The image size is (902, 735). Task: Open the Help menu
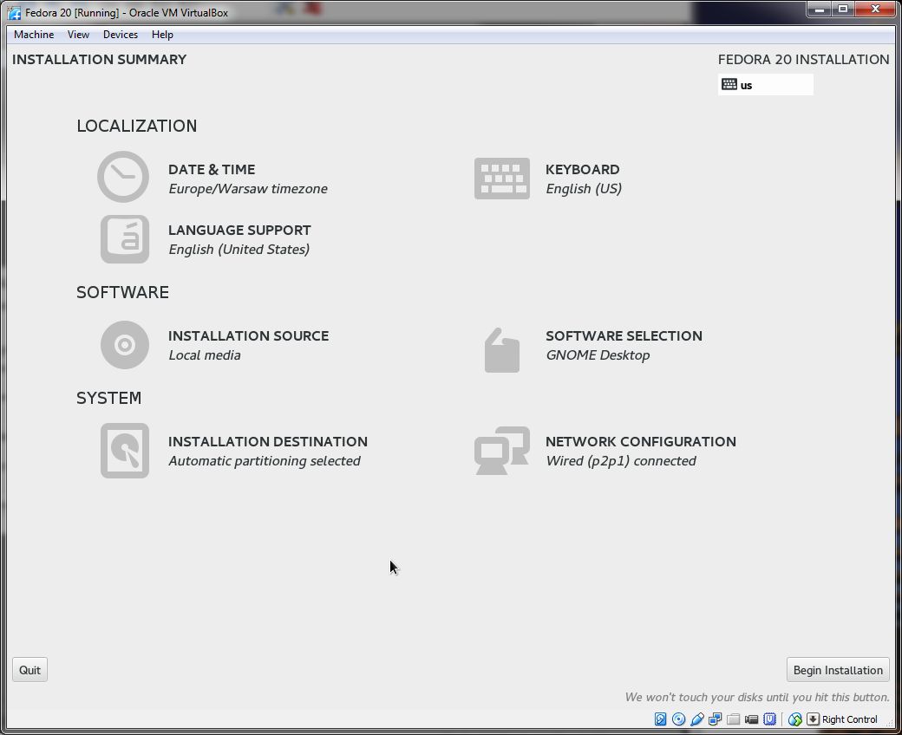click(x=162, y=35)
